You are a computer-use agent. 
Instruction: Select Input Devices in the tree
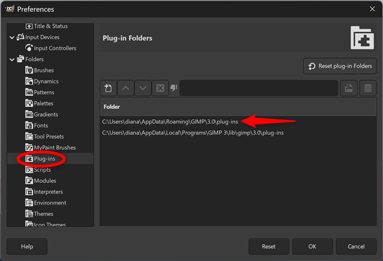click(38, 37)
